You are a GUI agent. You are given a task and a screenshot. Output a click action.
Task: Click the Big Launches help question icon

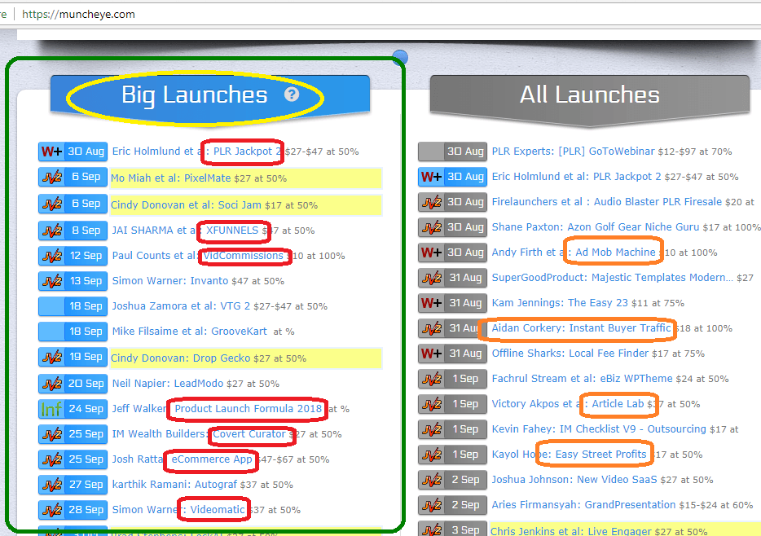[291, 94]
